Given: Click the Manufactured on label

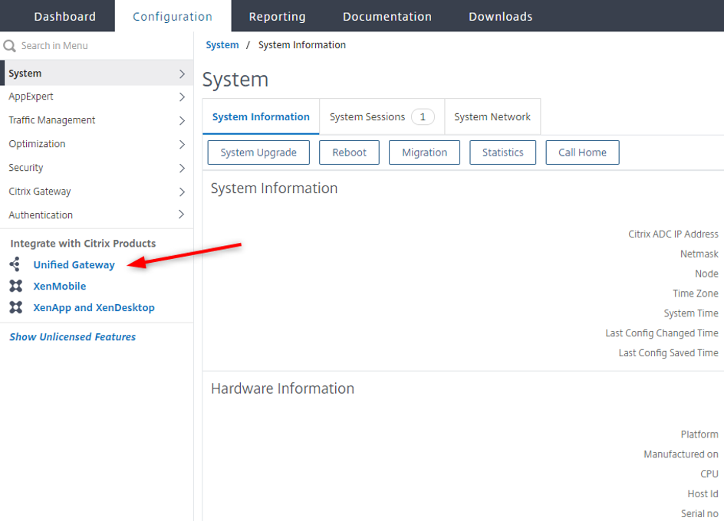Looking at the screenshot, I should click(x=680, y=454).
